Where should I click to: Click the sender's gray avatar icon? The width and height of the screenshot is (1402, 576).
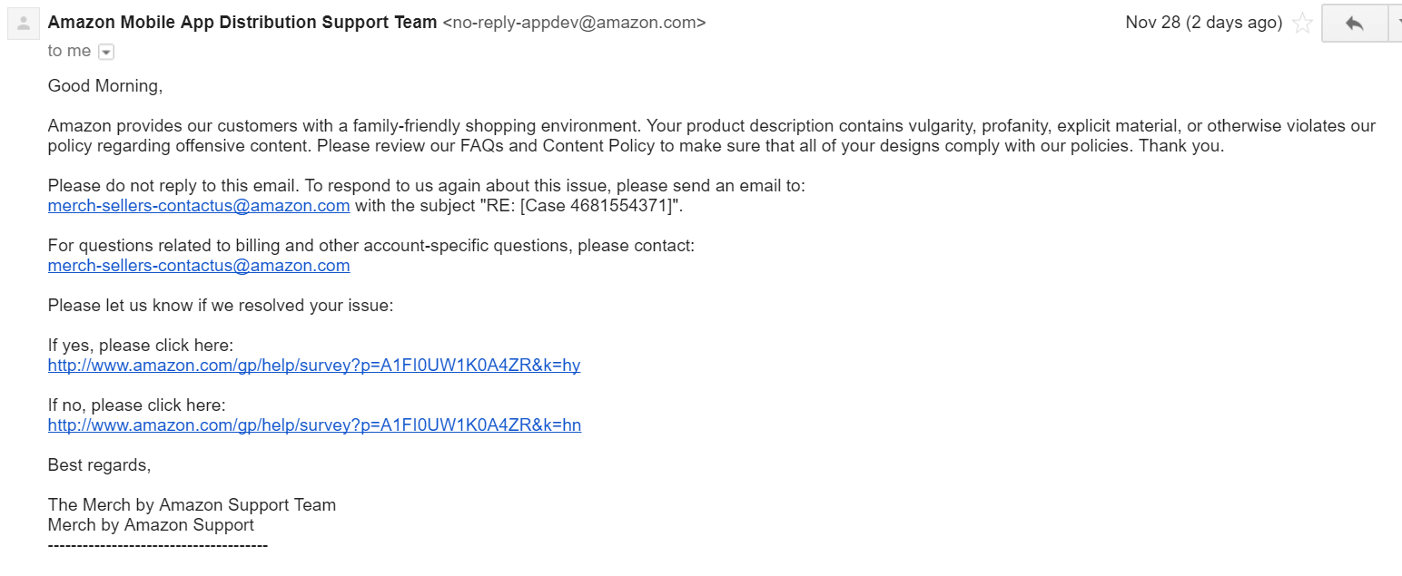pyautogui.click(x=24, y=24)
